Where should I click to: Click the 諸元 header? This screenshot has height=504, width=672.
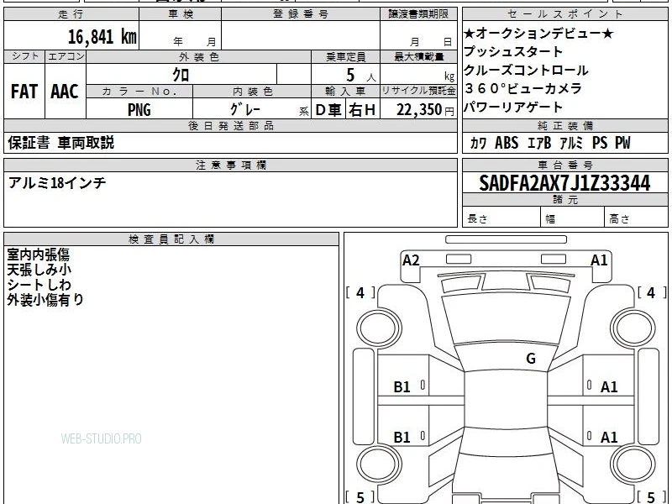coord(564,200)
